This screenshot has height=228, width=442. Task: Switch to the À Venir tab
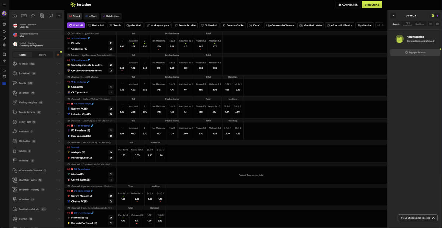coord(91,16)
